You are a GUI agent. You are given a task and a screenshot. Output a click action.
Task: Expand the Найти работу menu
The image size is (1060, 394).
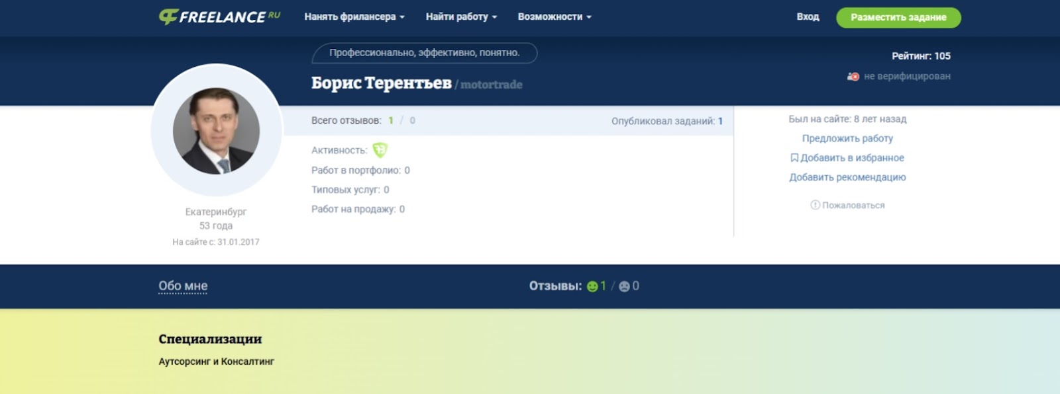coord(461,17)
